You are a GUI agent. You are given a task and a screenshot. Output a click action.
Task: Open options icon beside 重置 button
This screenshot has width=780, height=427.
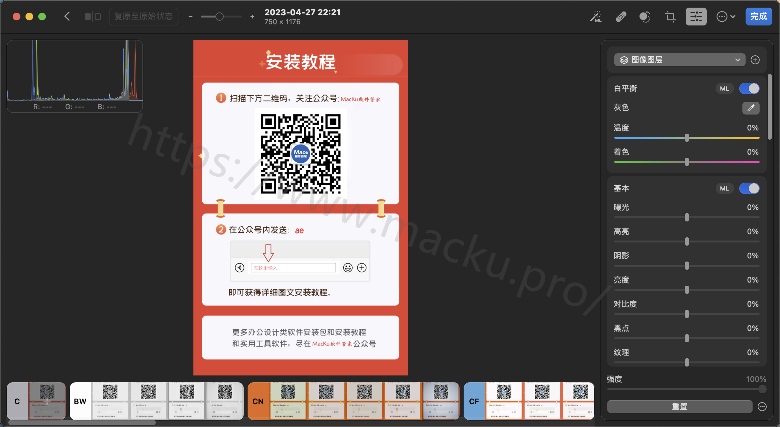coord(762,406)
